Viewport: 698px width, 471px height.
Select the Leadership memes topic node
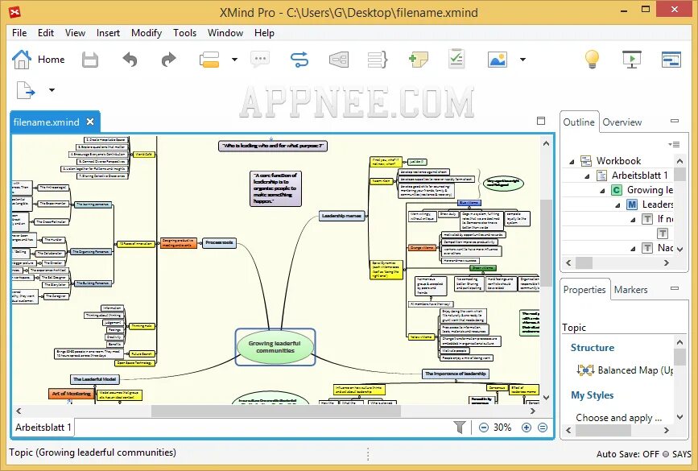pos(342,216)
